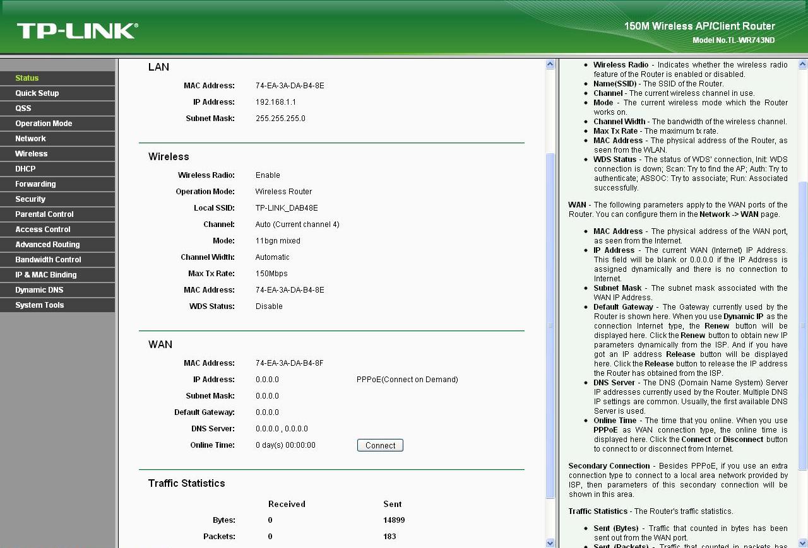Viewport: 808px width, 548px height.
Task: Click the help panel scrollbar thumb
Action: coord(803,325)
